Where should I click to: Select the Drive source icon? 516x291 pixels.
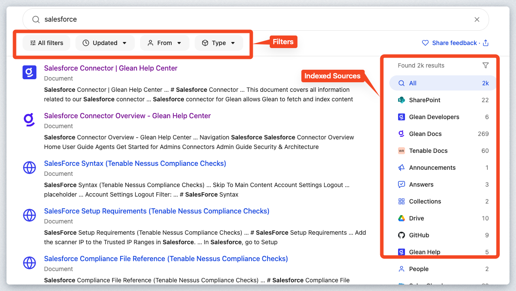point(402,218)
